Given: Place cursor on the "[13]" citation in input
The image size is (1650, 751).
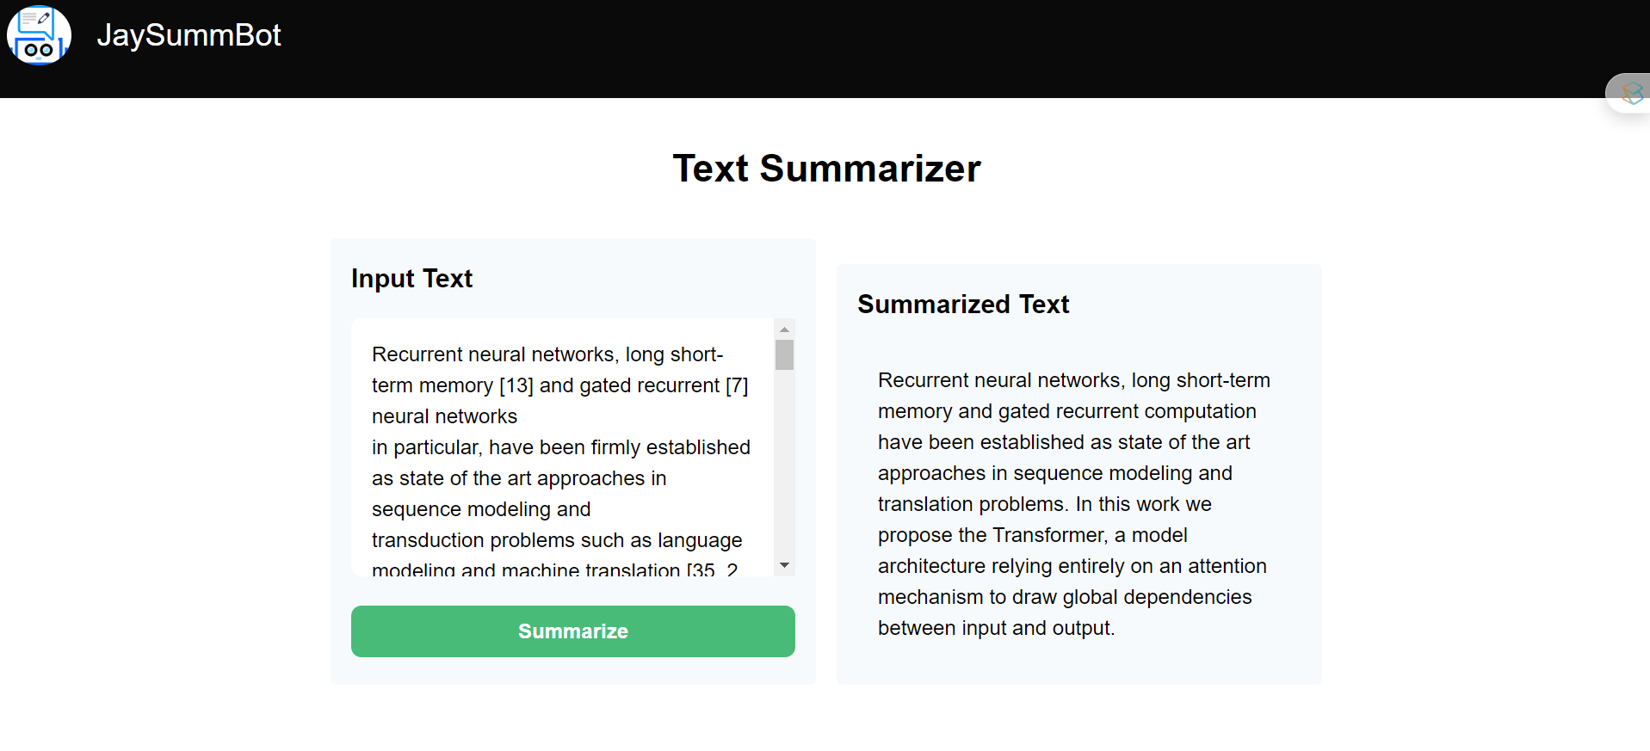Looking at the screenshot, I should [x=516, y=386].
